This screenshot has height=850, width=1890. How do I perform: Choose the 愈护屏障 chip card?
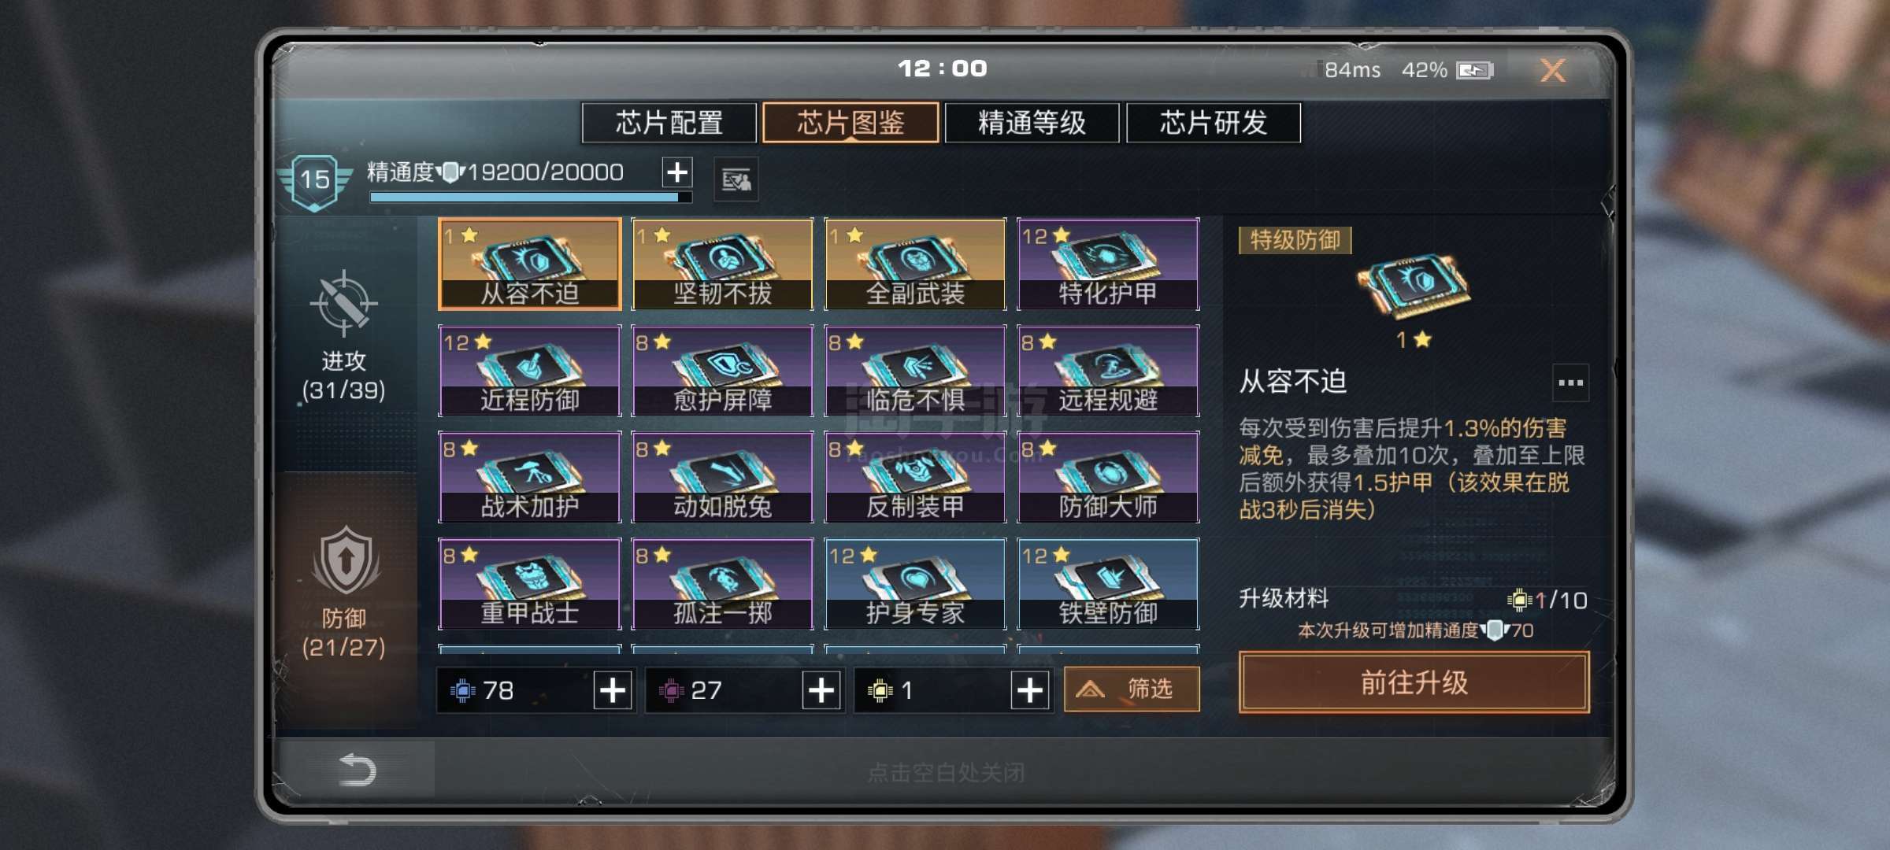[x=722, y=371]
